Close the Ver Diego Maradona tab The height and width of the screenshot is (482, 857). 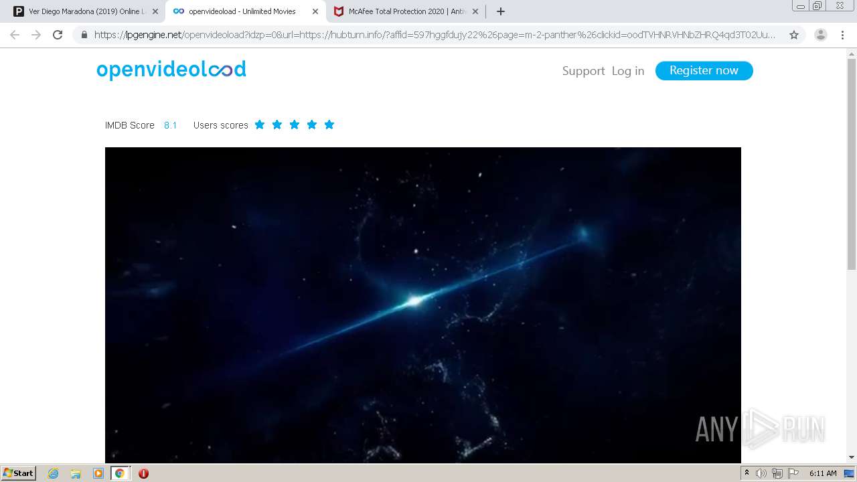pyautogui.click(x=155, y=11)
